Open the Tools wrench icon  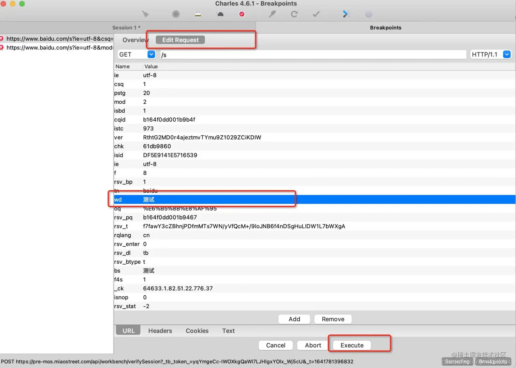[346, 14]
